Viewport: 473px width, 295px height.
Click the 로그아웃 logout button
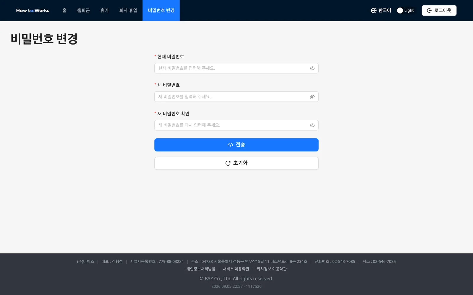pyautogui.click(x=439, y=10)
